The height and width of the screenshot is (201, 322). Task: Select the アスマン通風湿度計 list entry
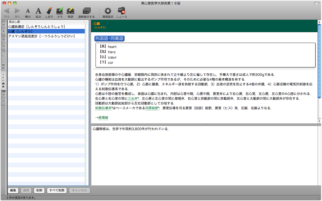tap(42, 36)
